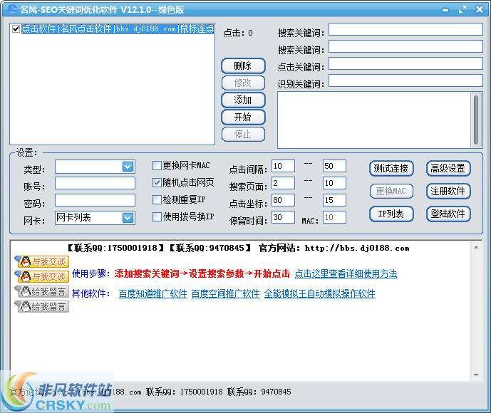
Task: Focus the 识别关键词 input field
Action: point(405,80)
